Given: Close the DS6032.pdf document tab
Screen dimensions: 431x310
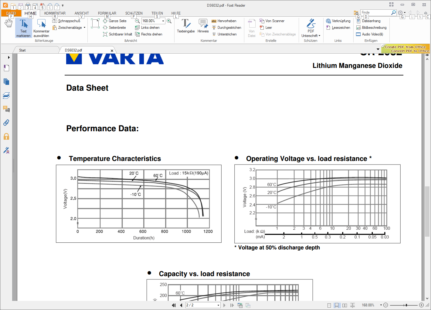Looking at the screenshot, I should (112, 51).
